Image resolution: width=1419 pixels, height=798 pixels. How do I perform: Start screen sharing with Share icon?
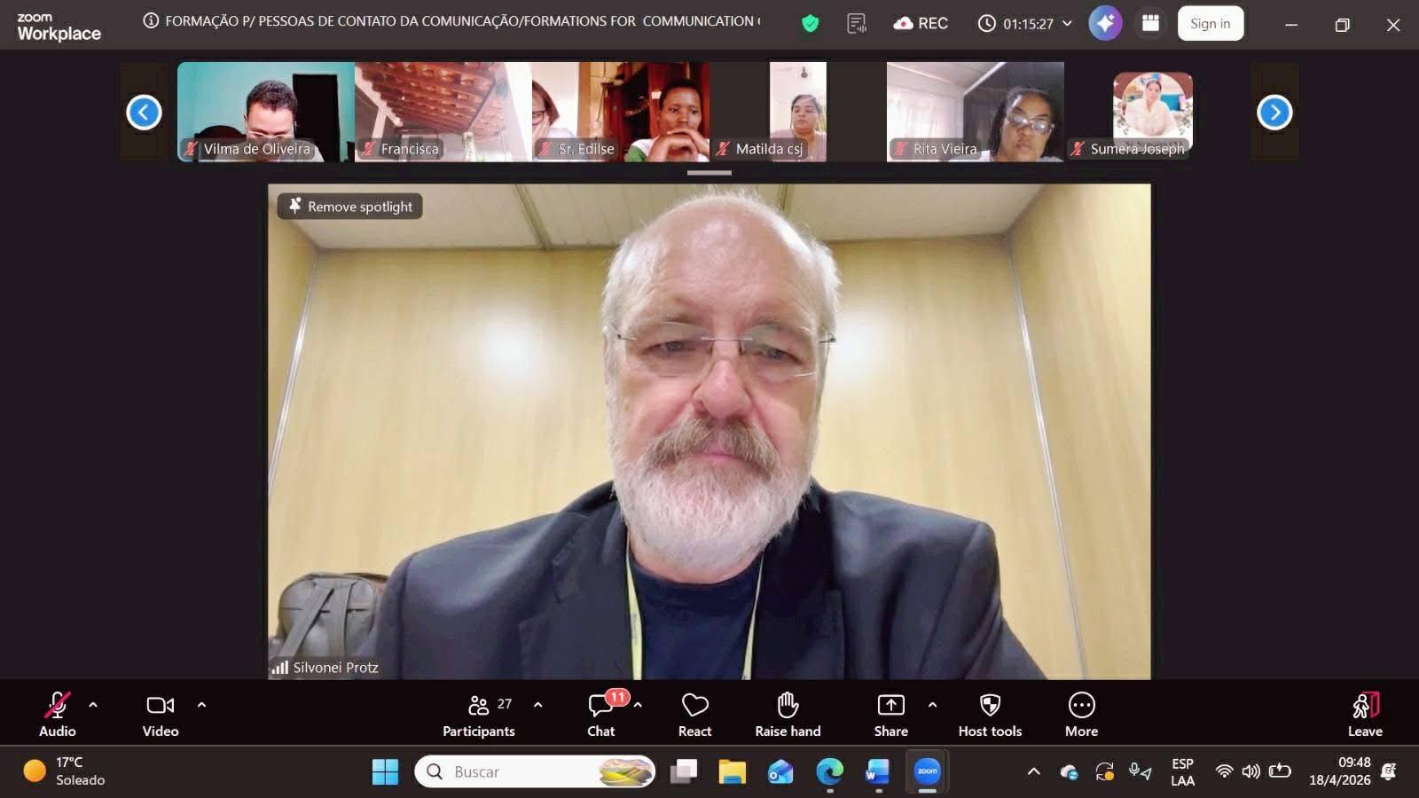point(890,713)
